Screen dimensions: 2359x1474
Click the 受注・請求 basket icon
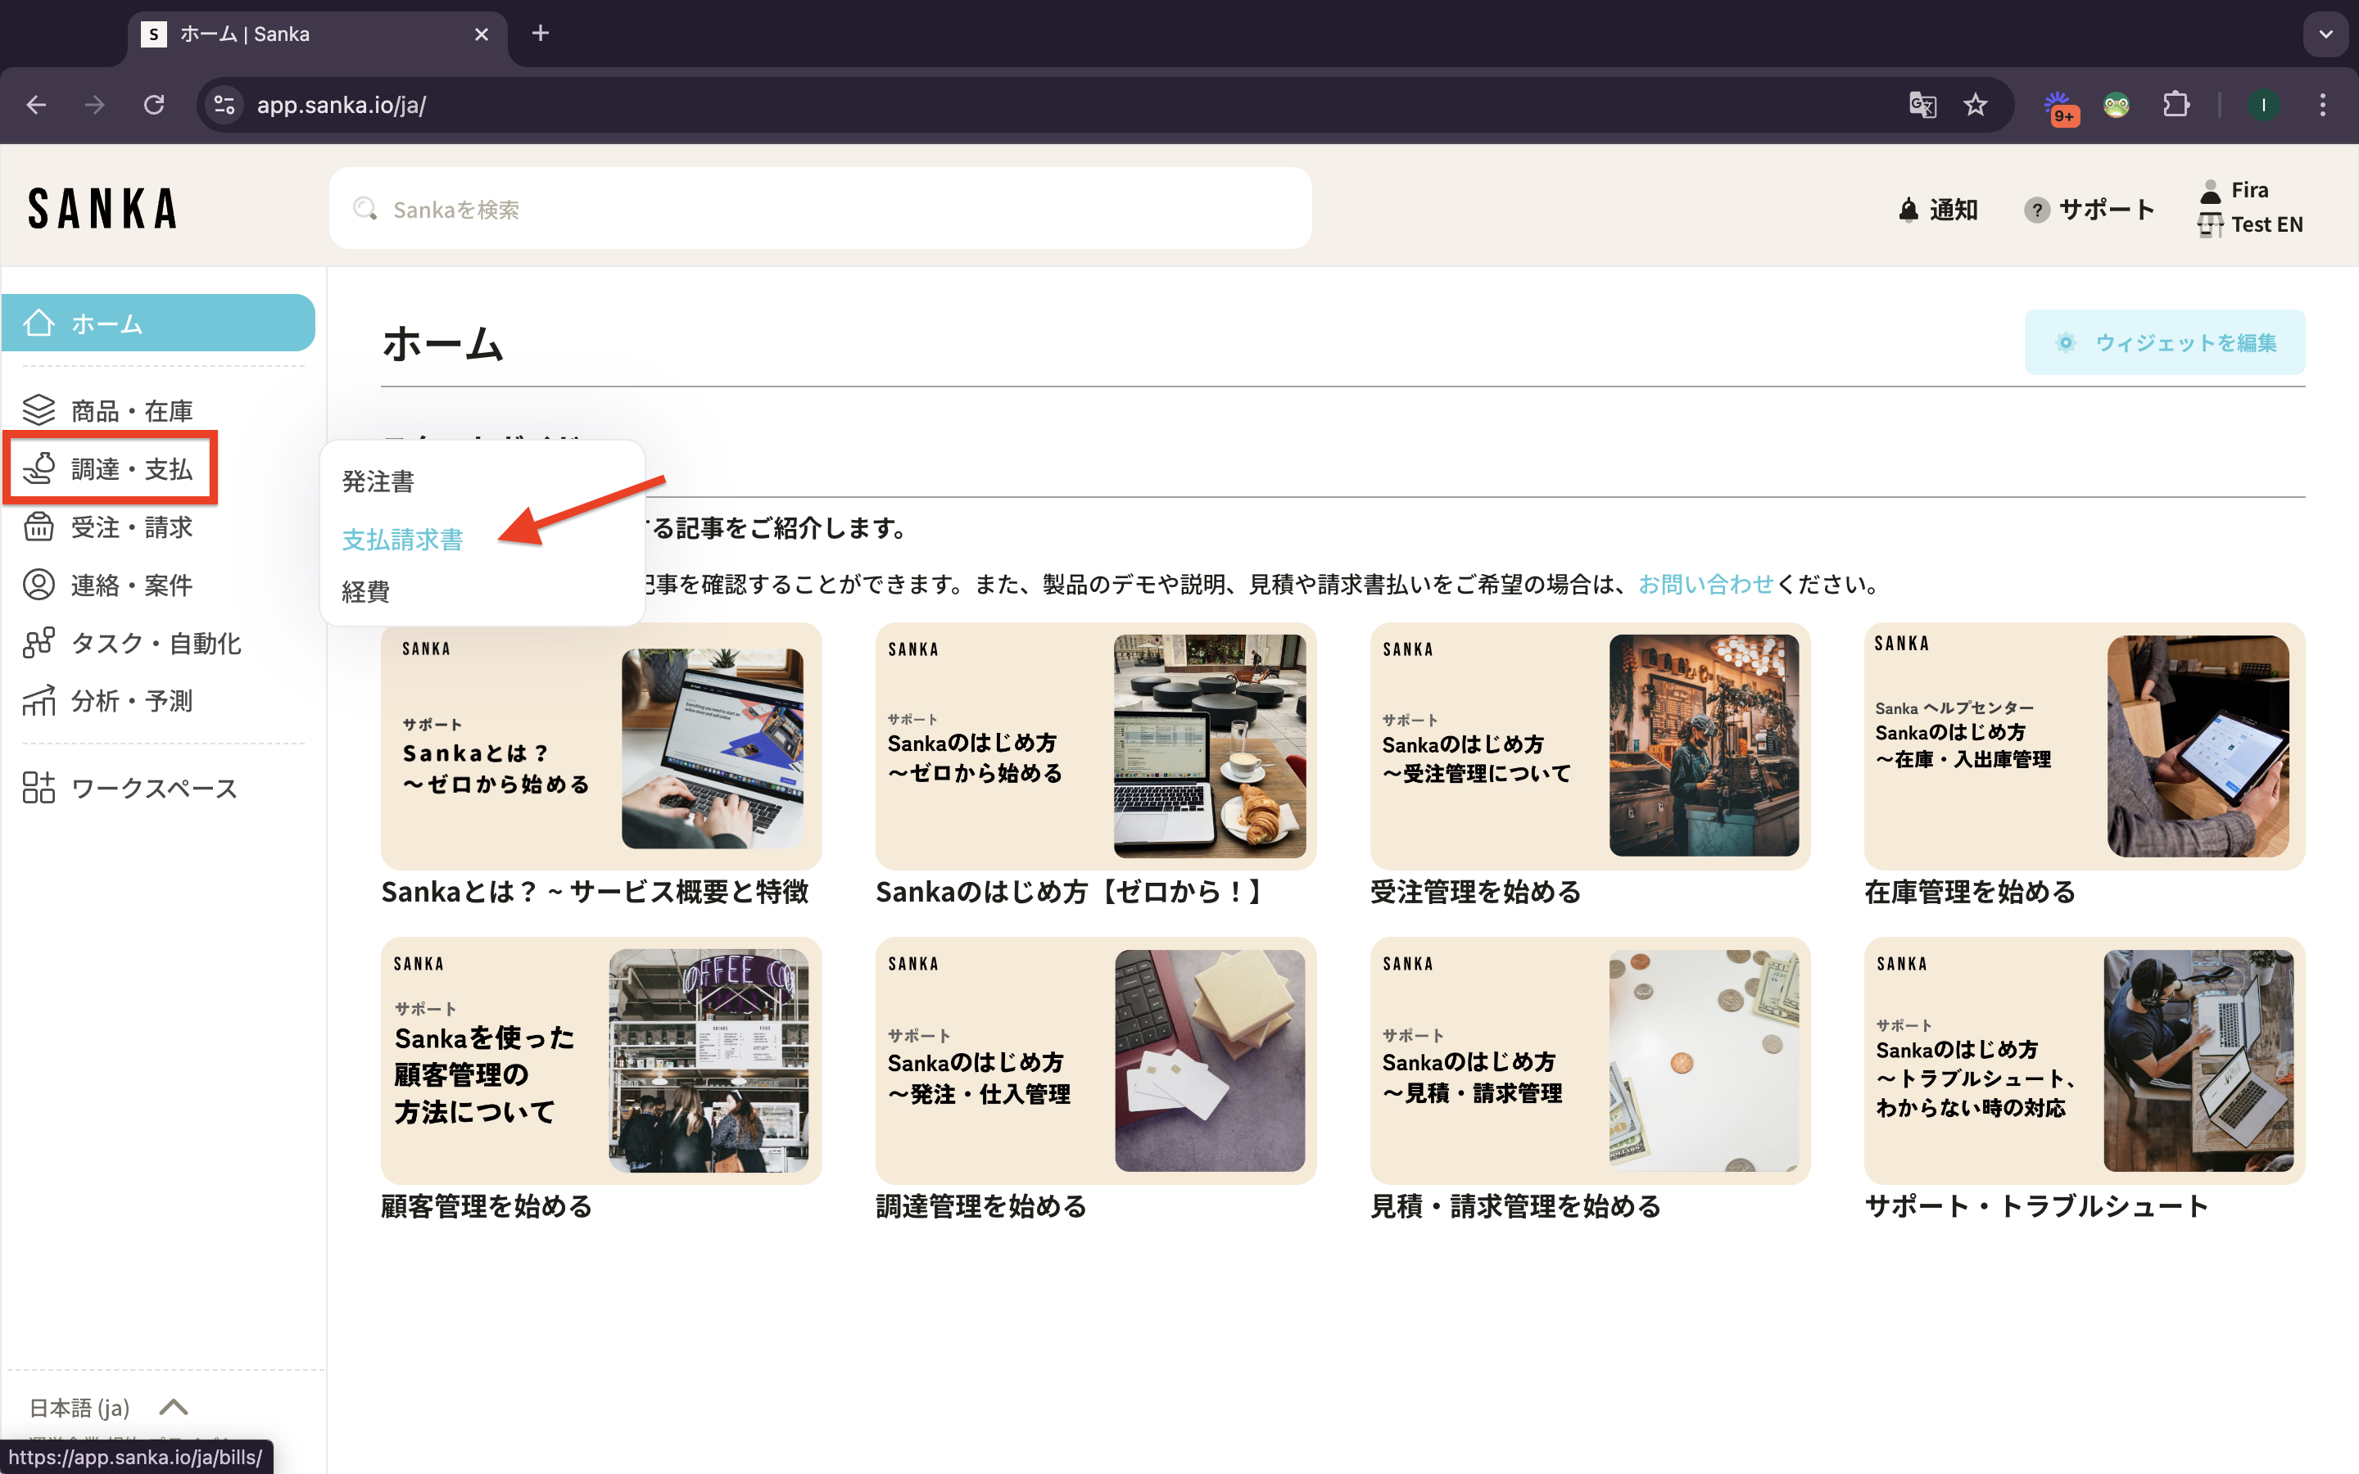[39, 527]
